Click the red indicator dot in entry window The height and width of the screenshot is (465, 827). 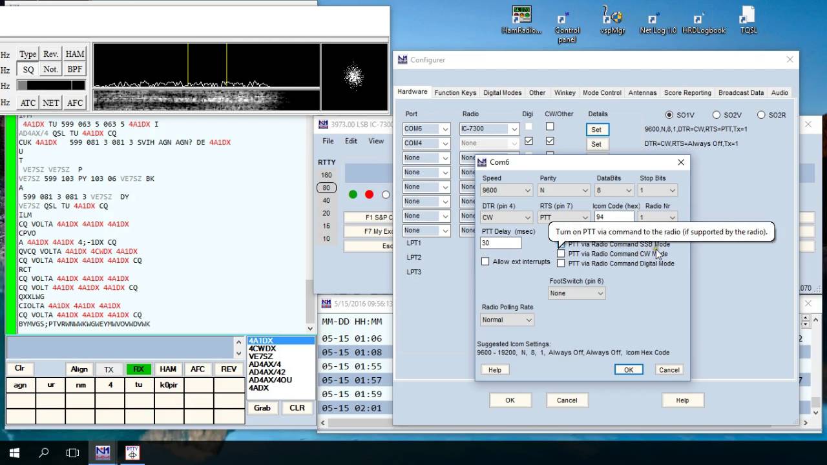coord(369,194)
